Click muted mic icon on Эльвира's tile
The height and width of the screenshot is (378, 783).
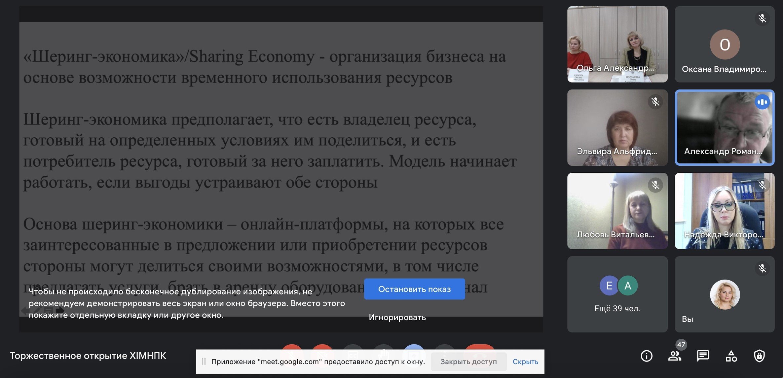coord(655,102)
